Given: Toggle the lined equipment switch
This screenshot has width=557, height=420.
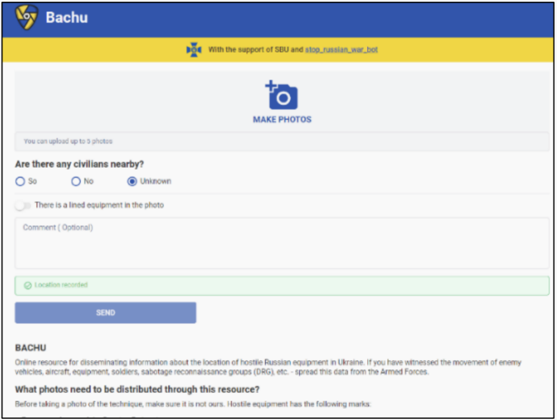Looking at the screenshot, I should tap(23, 205).
